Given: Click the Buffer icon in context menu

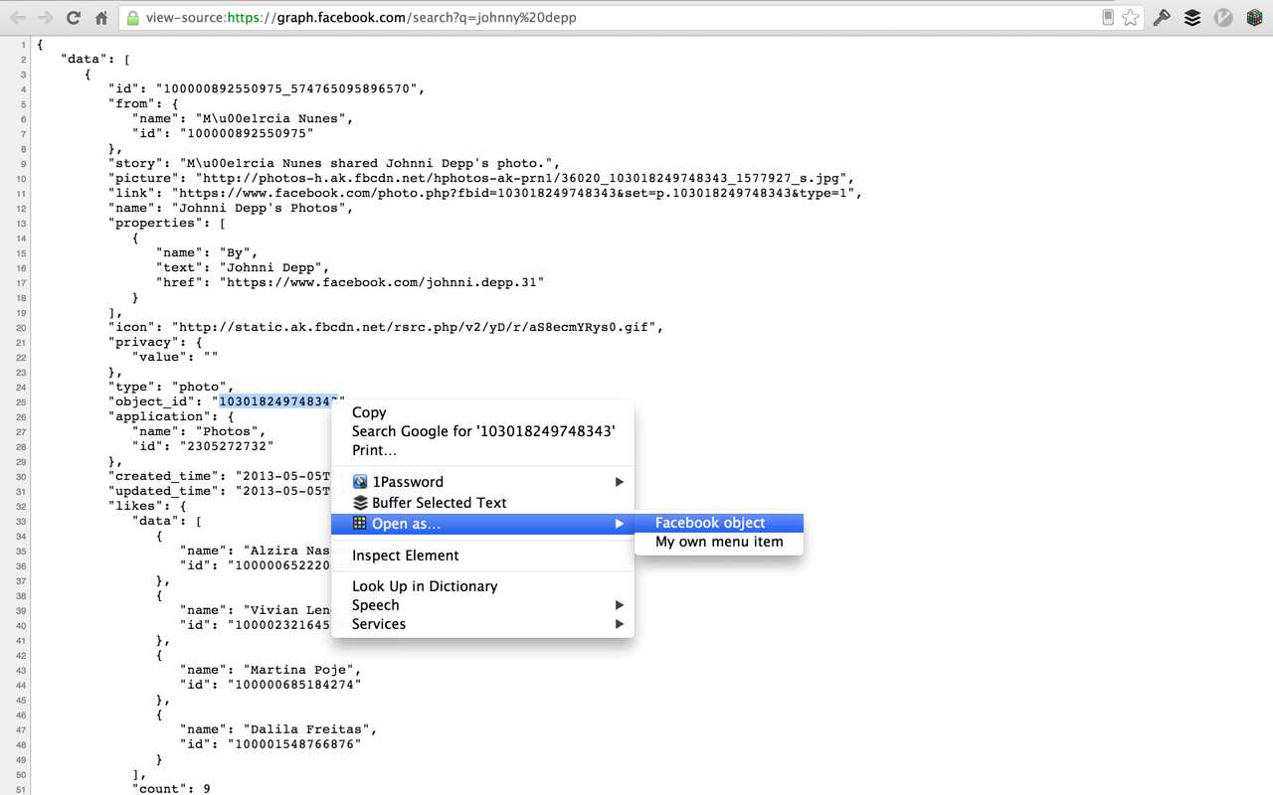Looking at the screenshot, I should (x=360, y=503).
